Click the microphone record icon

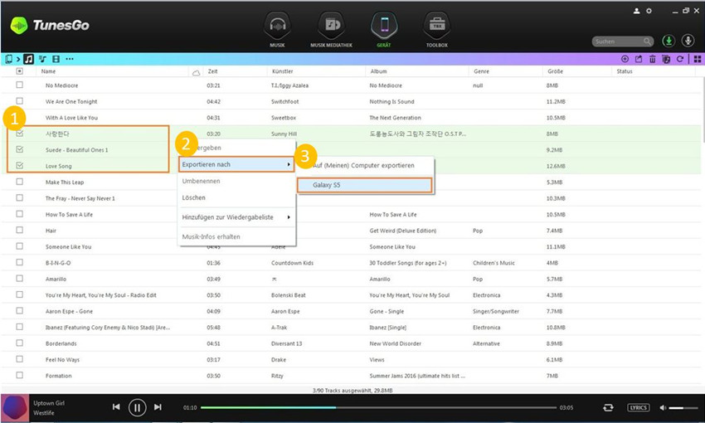(x=688, y=41)
